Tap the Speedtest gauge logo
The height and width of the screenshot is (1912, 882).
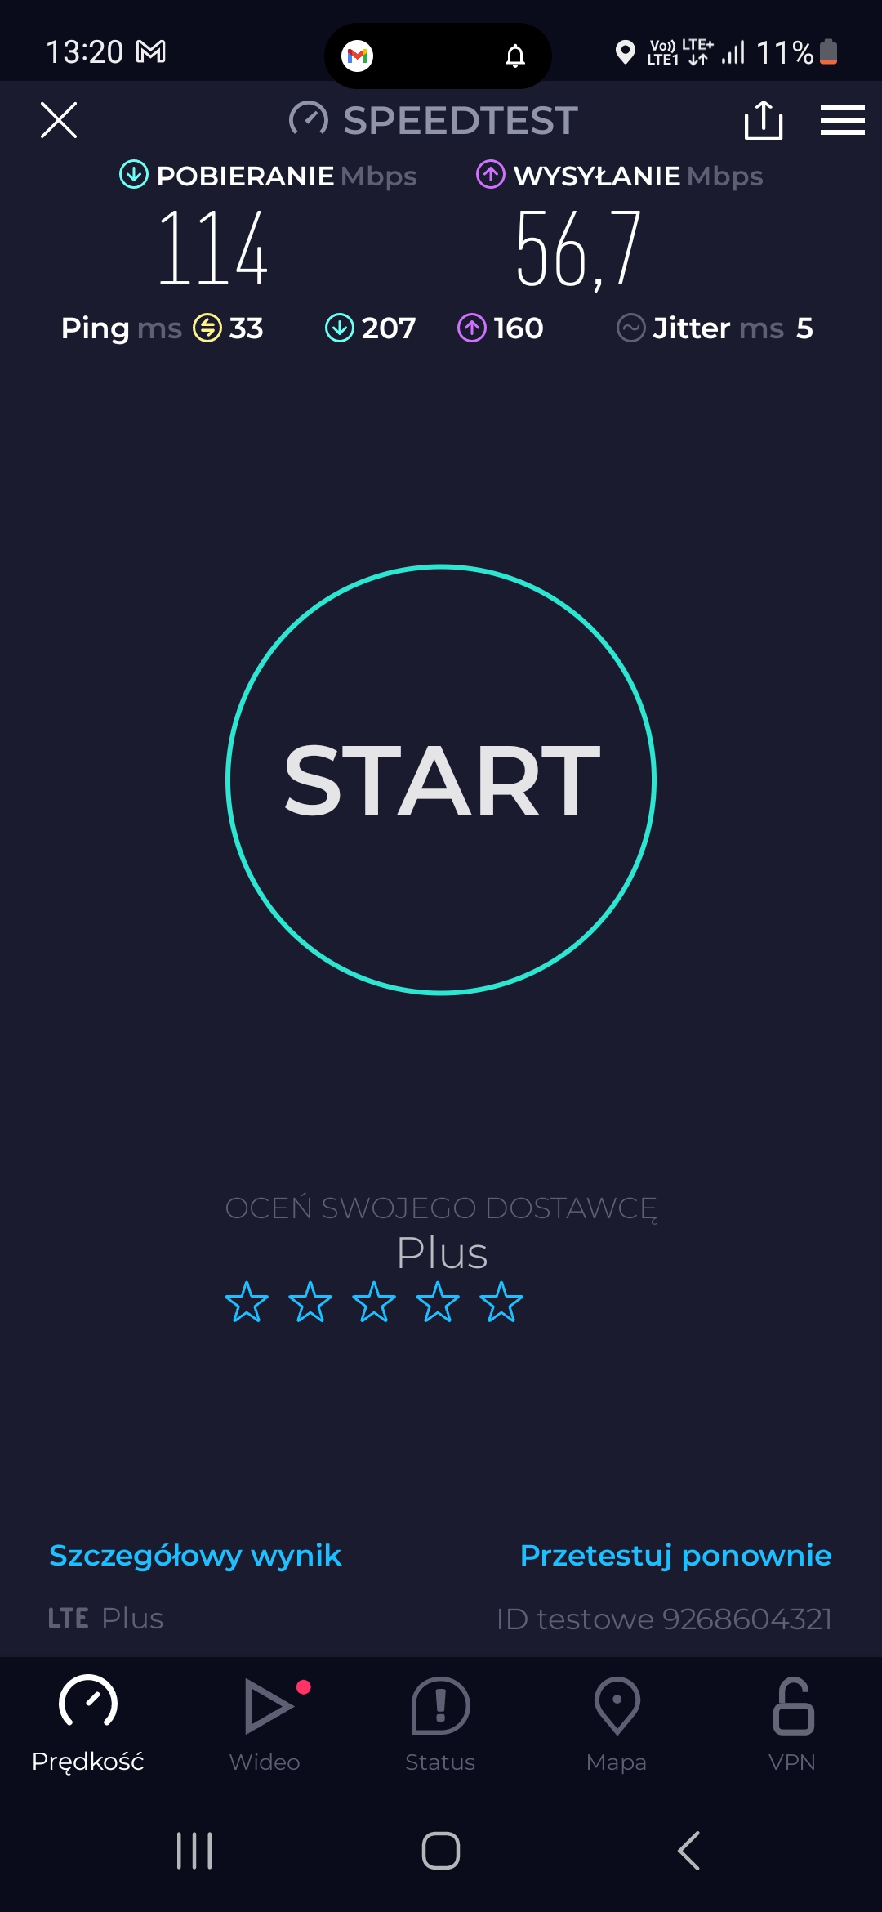click(x=309, y=120)
